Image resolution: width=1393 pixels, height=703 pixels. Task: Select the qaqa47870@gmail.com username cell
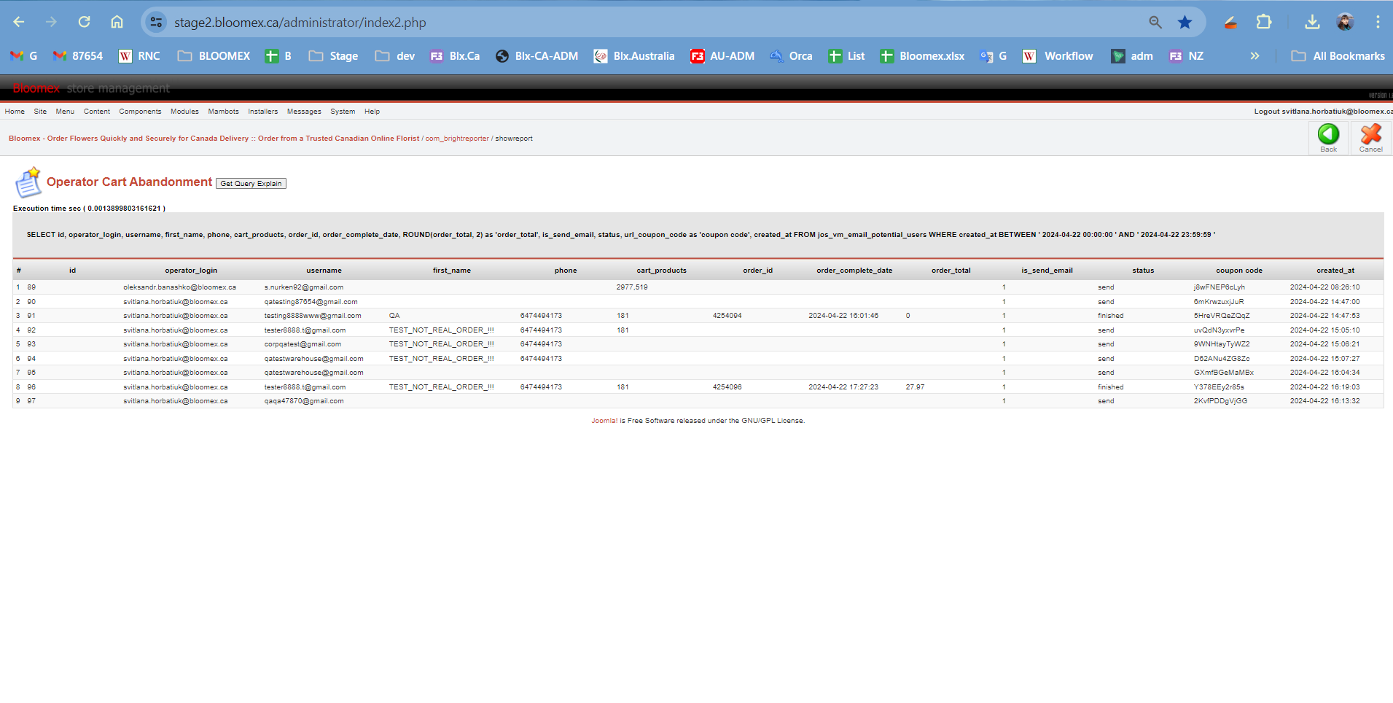(304, 401)
